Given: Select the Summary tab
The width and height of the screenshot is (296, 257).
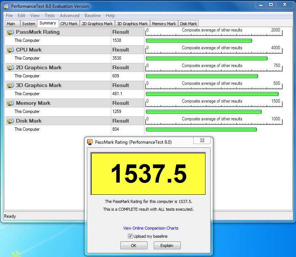Looking at the screenshot, I should pyautogui.click(x=48, y=23).
